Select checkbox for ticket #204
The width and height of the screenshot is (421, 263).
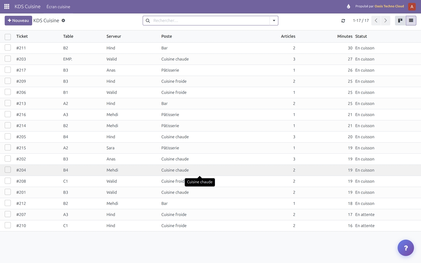(x=8, y=170)
